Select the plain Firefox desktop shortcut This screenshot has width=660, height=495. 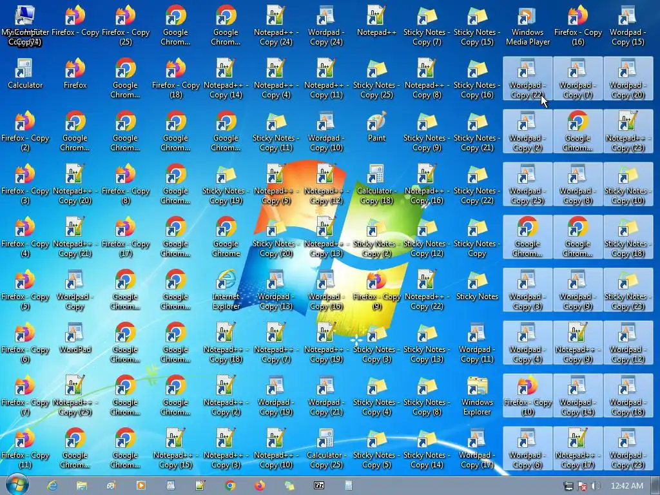pos(75,74)
